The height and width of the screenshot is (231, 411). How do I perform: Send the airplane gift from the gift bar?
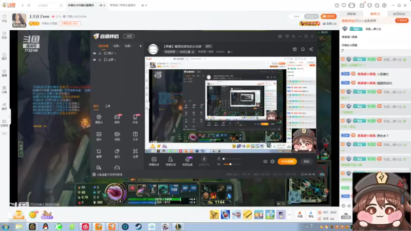[236, 215]
